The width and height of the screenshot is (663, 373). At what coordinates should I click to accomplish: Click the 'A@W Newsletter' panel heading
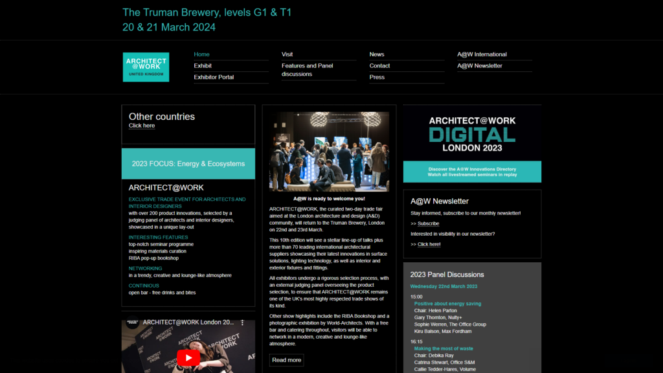(x=440, y=201)
